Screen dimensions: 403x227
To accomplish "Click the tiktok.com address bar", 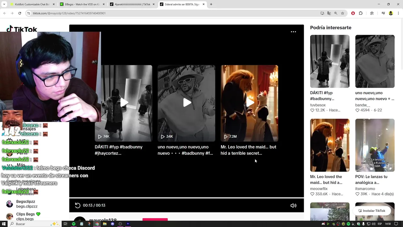I will tap(173, 13).
